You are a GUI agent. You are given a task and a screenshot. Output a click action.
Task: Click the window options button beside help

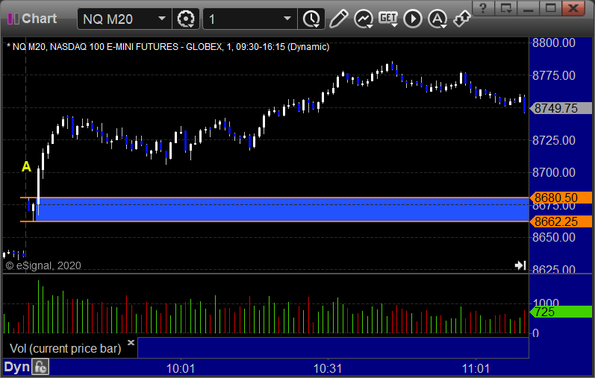tap(506, 8)
